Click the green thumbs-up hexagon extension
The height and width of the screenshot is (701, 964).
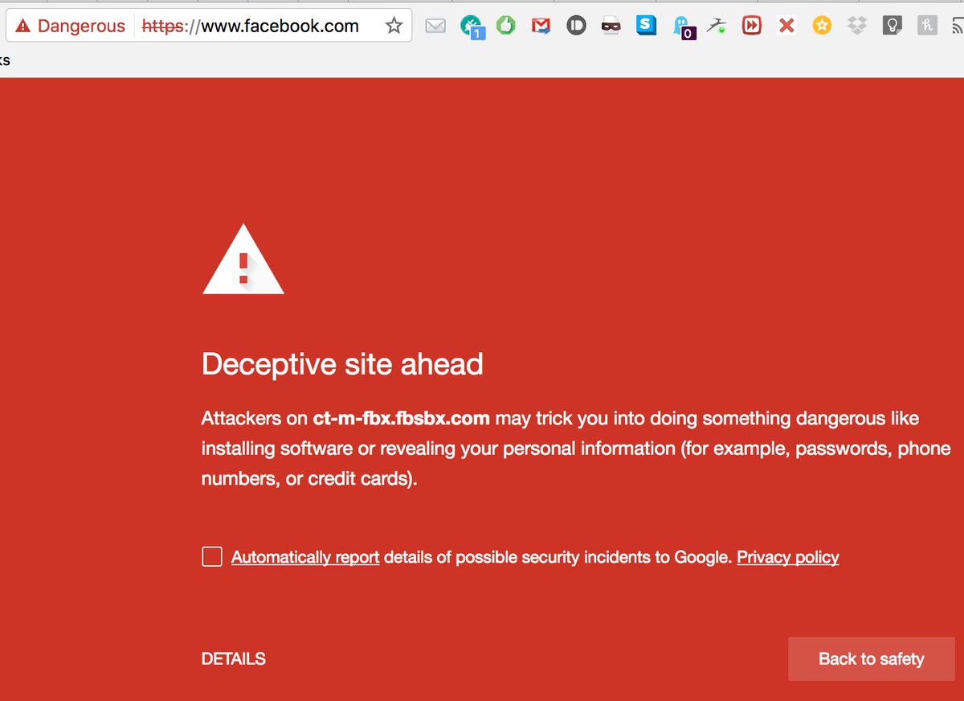[x=505, y=26]
